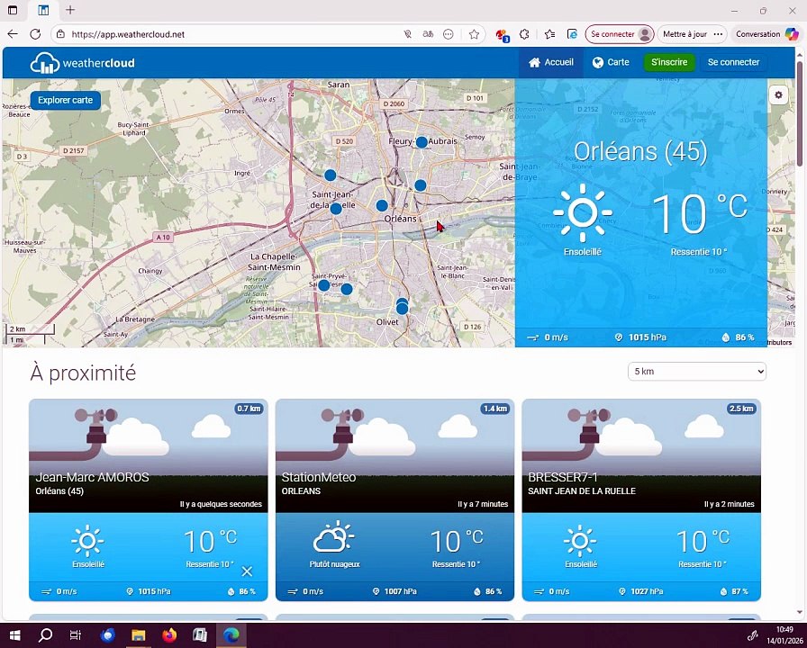Open File Explorer from the taskbar
This screenshot has height=648, width=807.
(138, 635)
